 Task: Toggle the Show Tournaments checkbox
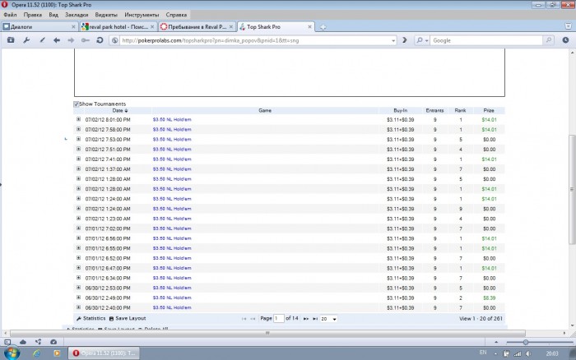click(x=76, y=104)
